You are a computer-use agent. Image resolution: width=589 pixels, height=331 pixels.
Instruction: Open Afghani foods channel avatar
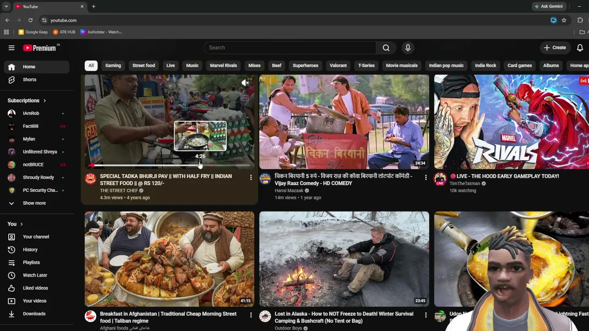coord(90,316)
